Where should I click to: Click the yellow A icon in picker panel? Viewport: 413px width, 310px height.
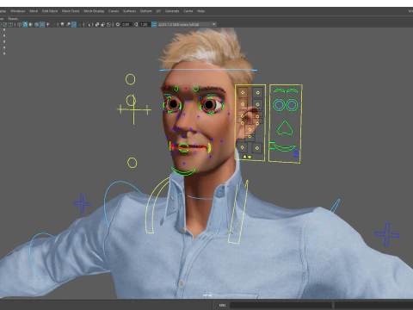(x=244, y=157)
